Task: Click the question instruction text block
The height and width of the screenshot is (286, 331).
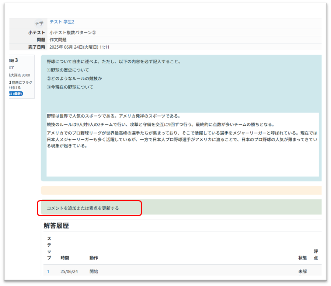Action: (x=111, y=72)
